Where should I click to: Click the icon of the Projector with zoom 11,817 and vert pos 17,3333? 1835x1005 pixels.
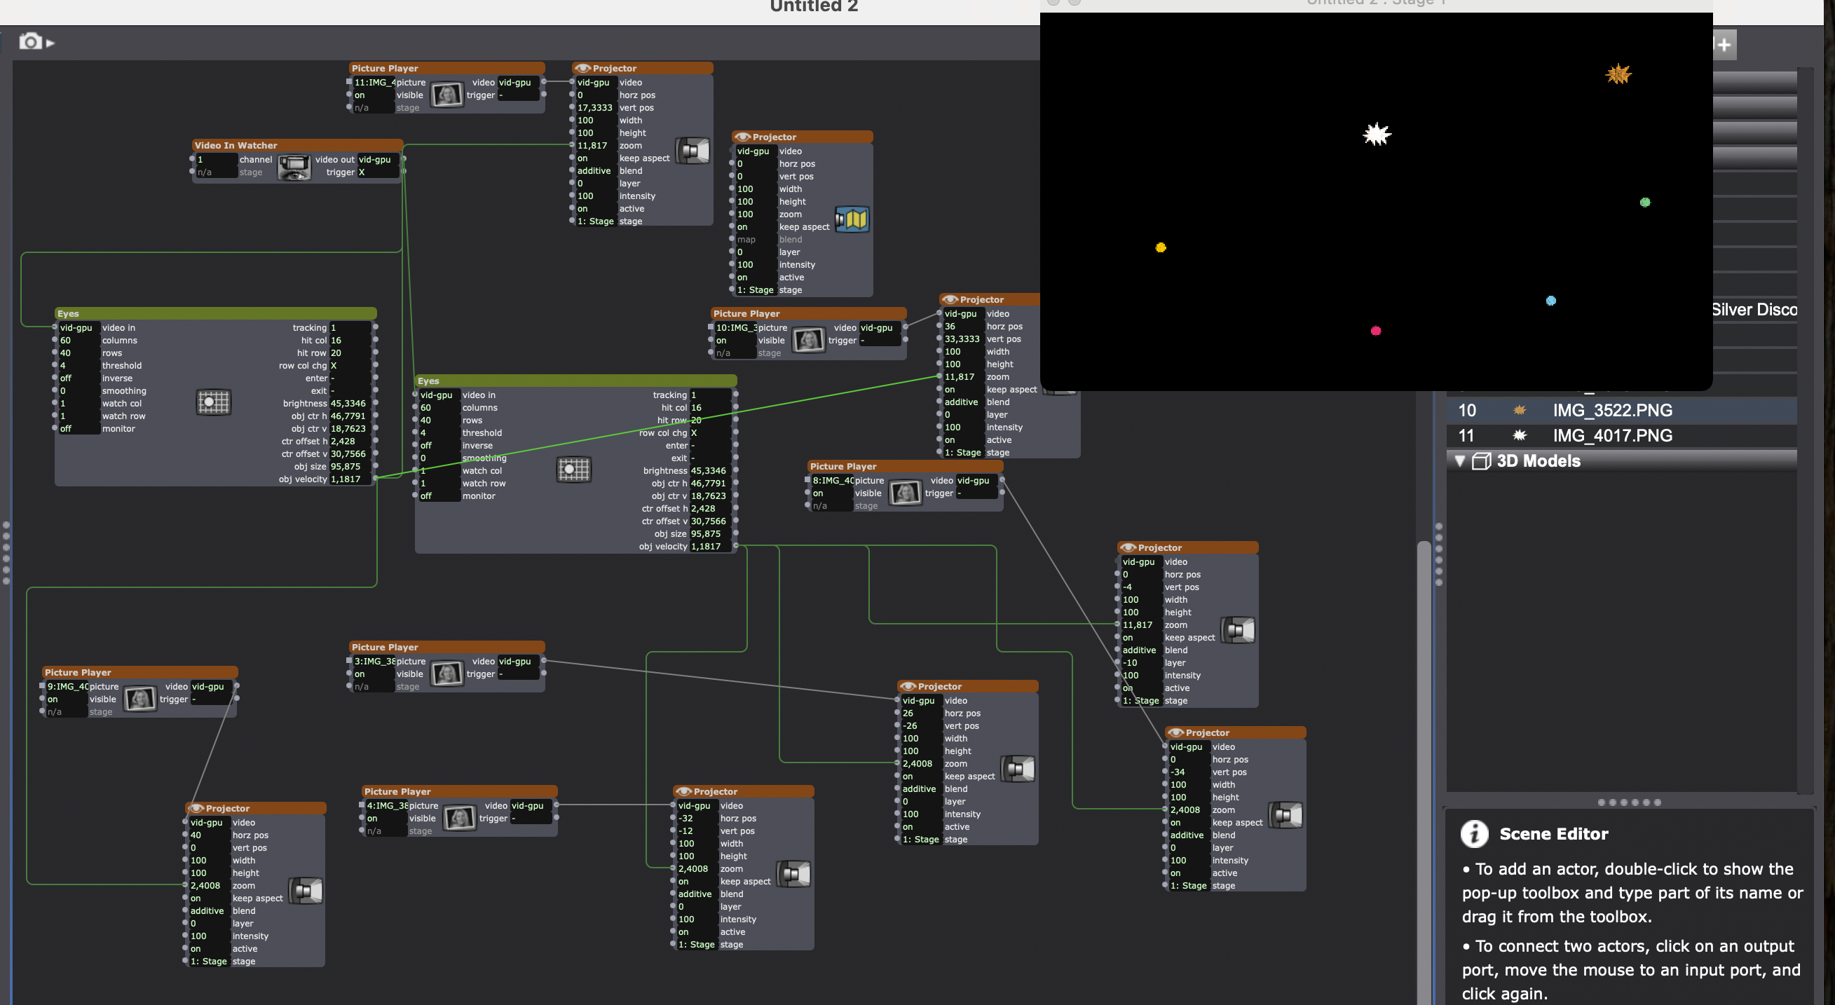693,151
